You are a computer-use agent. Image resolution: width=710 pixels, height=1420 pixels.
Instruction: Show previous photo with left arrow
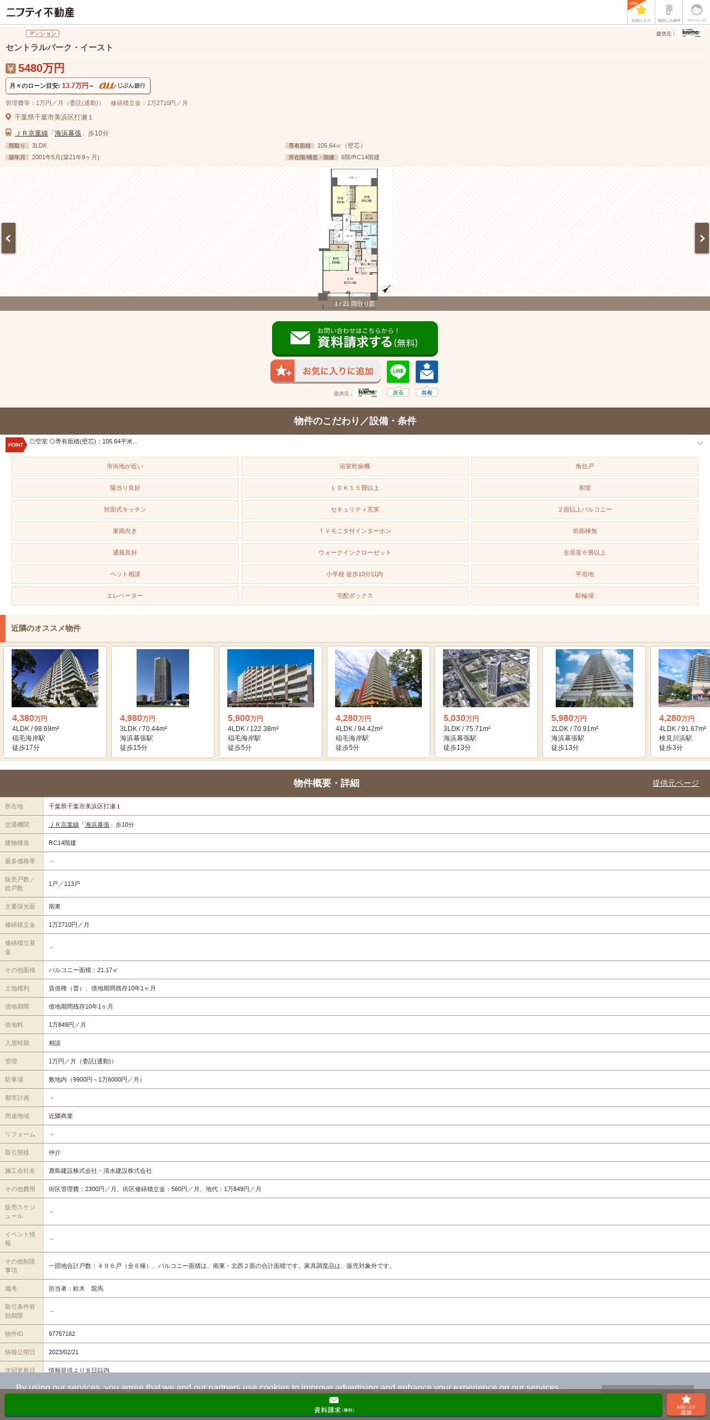[8, 238]
